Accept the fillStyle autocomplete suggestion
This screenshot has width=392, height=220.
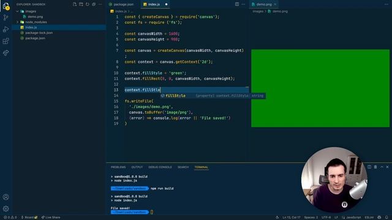(x=213, y=96)
